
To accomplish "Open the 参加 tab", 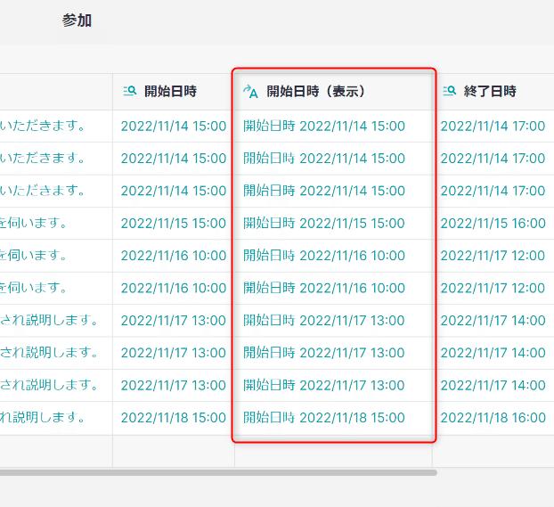I will click(x=77, y=20).
